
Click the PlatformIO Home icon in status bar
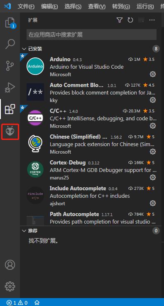(37, 303)
